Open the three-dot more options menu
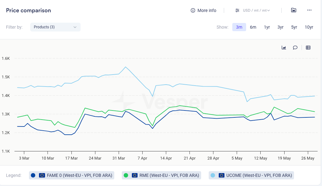322x186 pixels. point(309,10)
